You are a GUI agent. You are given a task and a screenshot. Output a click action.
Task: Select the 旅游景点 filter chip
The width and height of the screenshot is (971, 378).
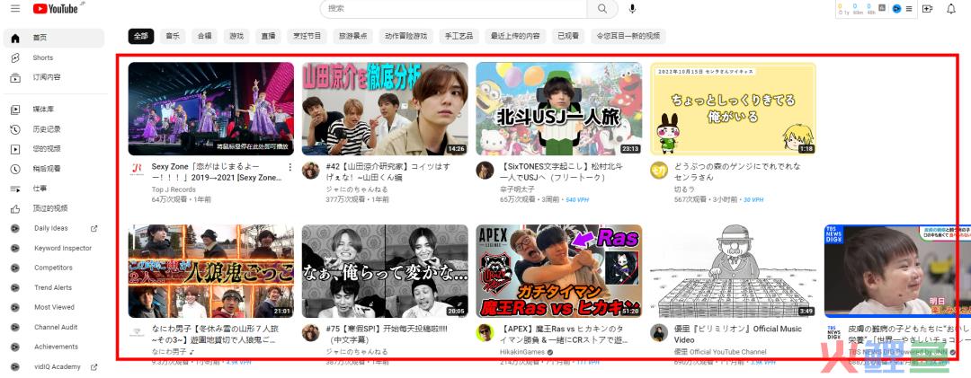pos(353,36)
